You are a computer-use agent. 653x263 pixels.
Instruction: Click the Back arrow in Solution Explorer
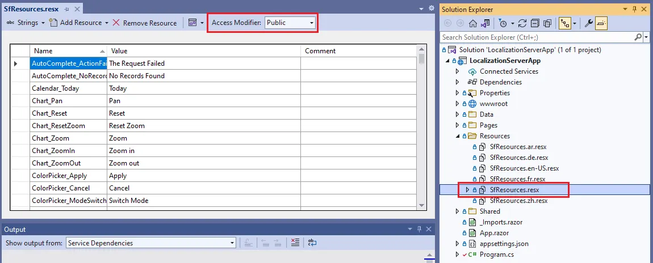447,23
